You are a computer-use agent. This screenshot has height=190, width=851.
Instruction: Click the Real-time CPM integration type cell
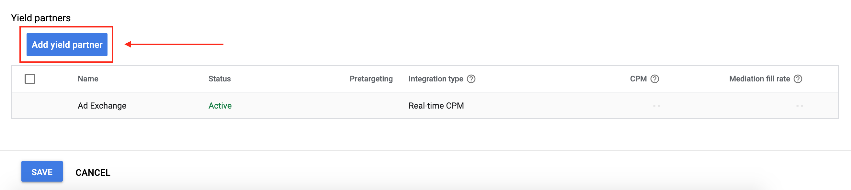[x=436, y=106]
